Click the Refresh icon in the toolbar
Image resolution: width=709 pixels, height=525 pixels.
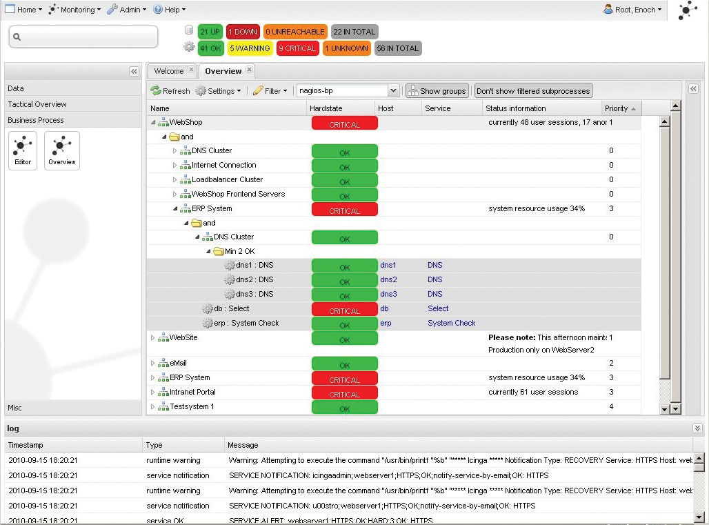click(x=155, y=90)
